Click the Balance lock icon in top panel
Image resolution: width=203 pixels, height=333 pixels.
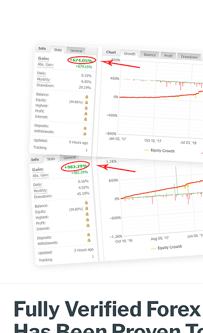86,97
